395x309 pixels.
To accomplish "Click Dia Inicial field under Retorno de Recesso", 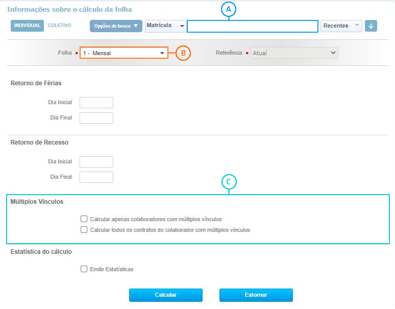I will 96,162.
